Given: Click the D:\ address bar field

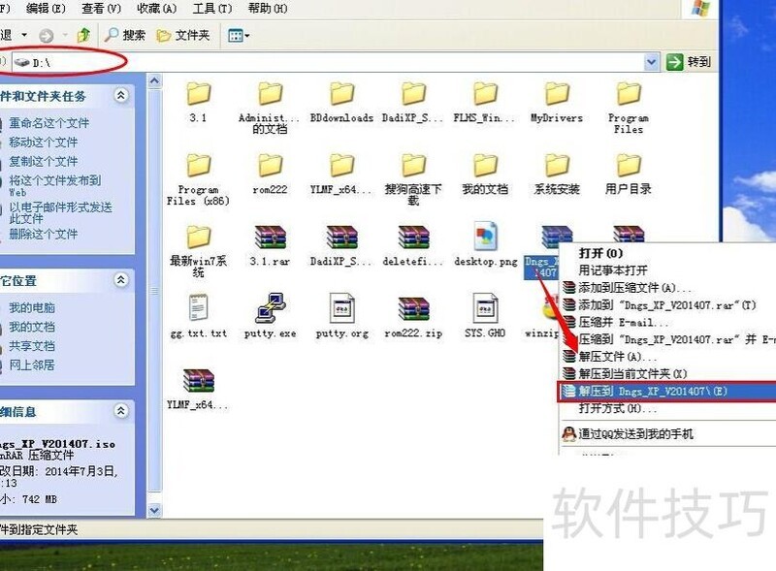Looking at the screenshot, I should (330, 62).
